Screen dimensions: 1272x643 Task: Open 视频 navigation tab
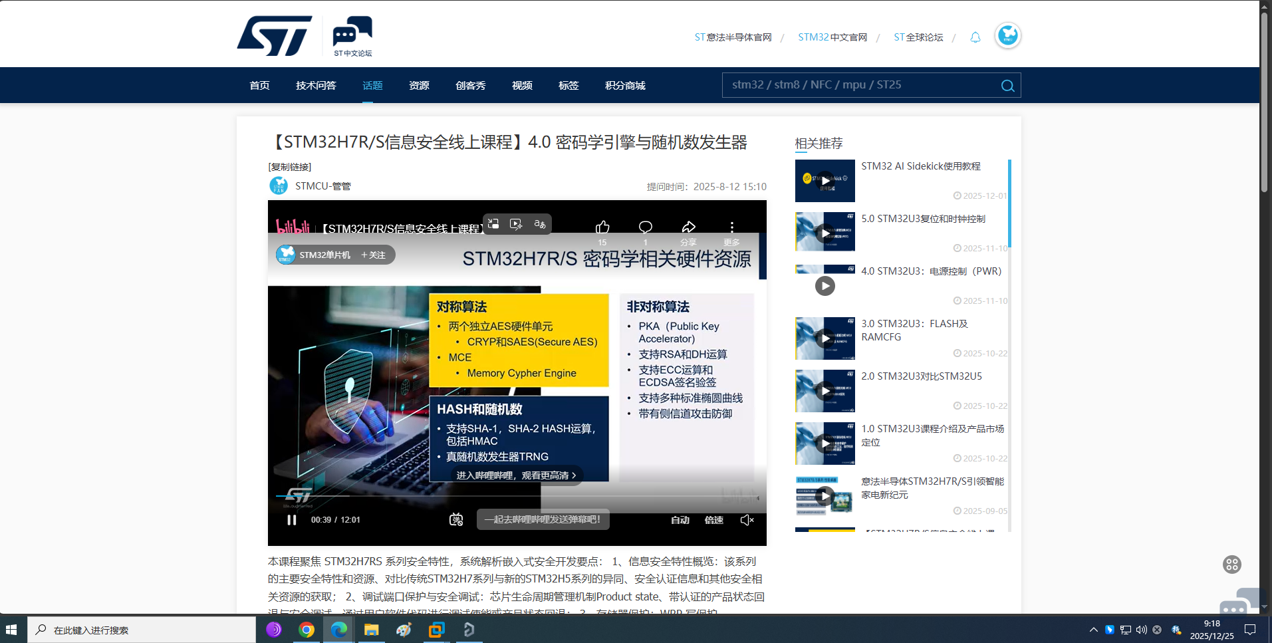[x=522, y=85]
